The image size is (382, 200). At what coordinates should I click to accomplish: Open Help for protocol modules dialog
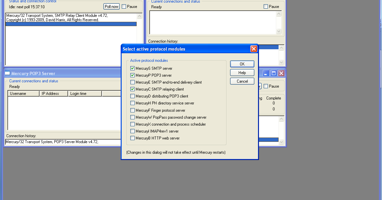242,73
